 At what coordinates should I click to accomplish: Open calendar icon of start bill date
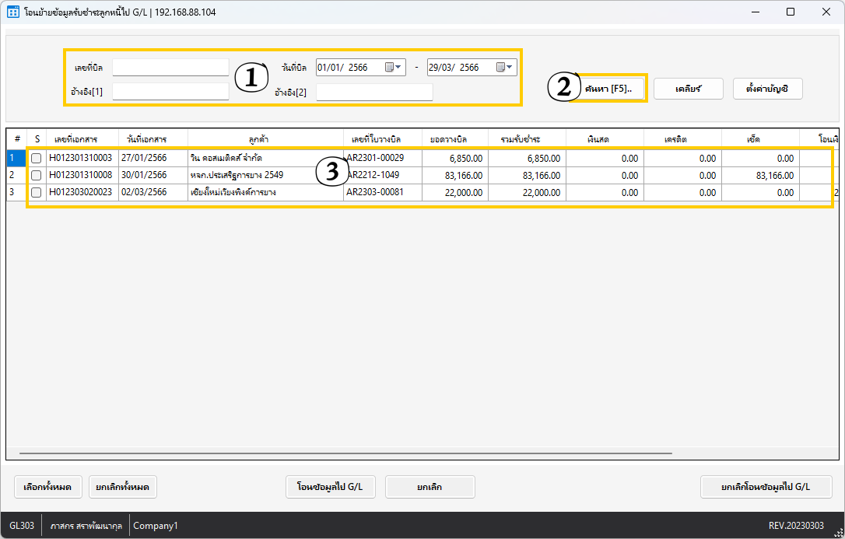click(x=389, y=68)
